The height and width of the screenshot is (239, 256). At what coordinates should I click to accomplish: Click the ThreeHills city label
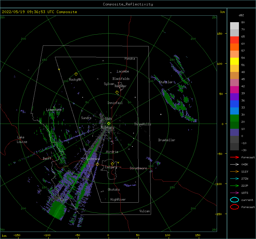pyautogui.click(x=143, y=124)
